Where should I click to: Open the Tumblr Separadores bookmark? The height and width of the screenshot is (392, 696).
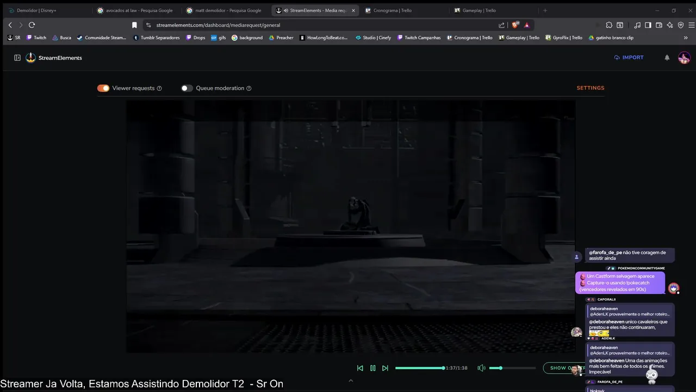(x=156, y=38)
